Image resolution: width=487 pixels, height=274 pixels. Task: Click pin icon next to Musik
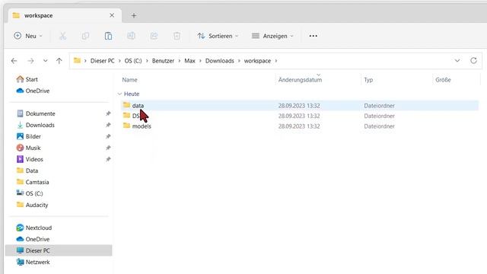click(x=108, y=148)
